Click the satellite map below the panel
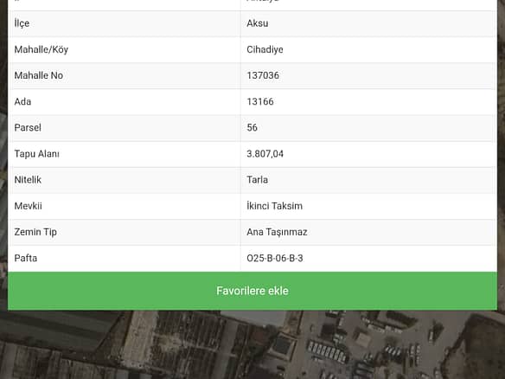 tap(252, 345)
